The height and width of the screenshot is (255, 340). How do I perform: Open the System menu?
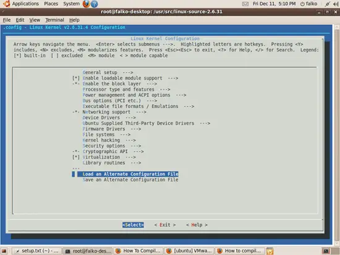[71, 4]
